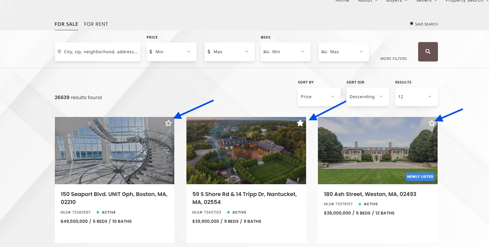489x247 pixels.
Task: Click the Active status of MLS# 73437103
Action: click(x=237, y=212)
